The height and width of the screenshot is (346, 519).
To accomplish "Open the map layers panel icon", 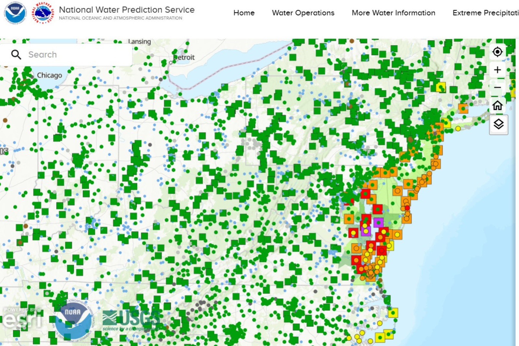I will click(498, 124).
